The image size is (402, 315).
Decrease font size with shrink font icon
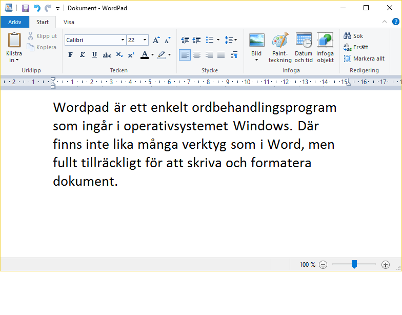click(x=167, y=40)
